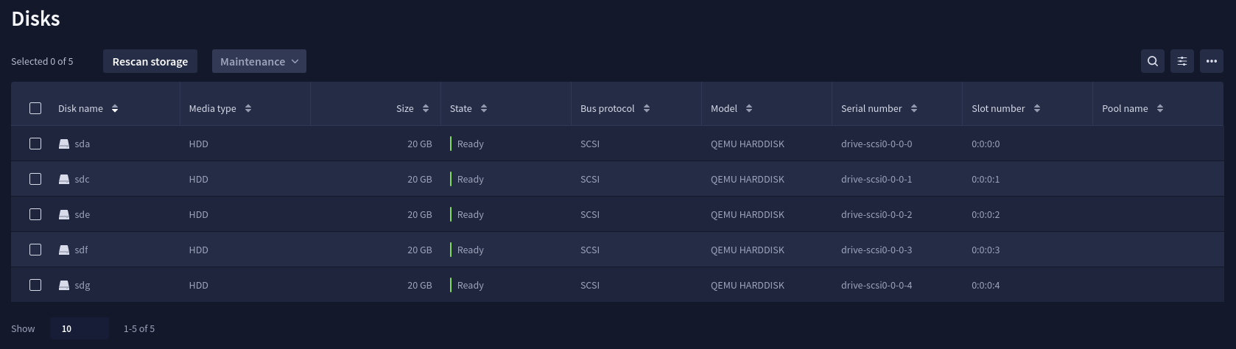This screenshot has width=1236, height=349.
Task: Sort by State column header
Action: [x=460, y=108]
